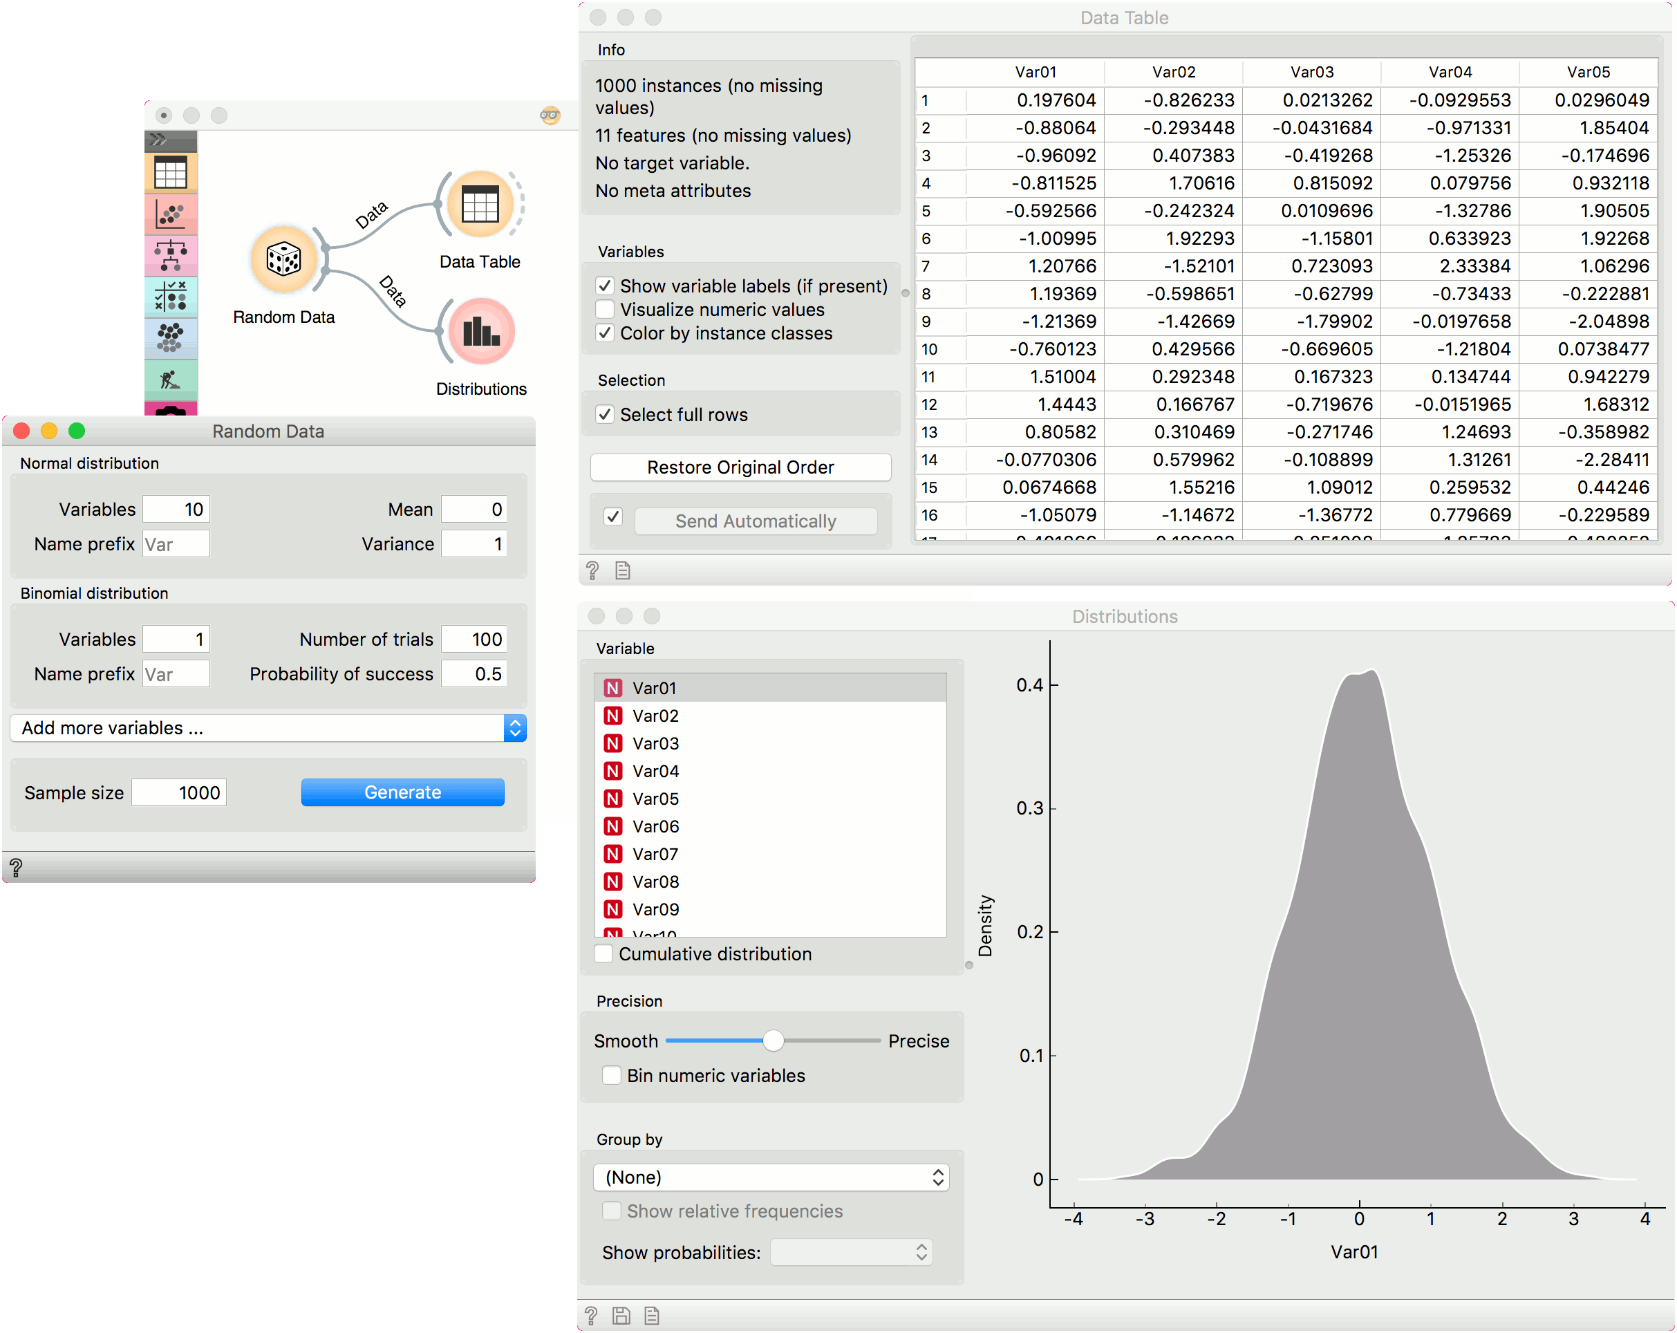Uncheck Select full rows
This screenshot has height=1333, width=1677.
(x=604, y=415)
